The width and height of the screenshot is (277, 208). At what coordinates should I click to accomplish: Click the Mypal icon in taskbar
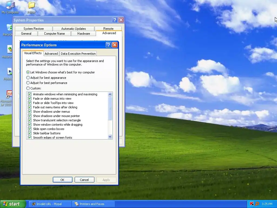[x=33, y=204]
